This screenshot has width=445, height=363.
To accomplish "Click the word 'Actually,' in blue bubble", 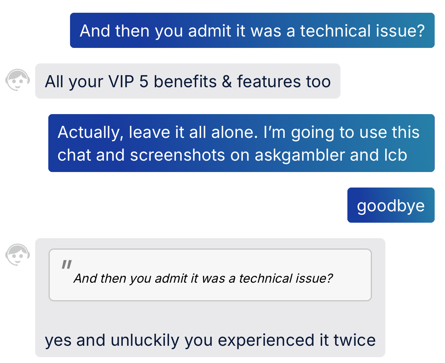I will [x=90, y=133].
